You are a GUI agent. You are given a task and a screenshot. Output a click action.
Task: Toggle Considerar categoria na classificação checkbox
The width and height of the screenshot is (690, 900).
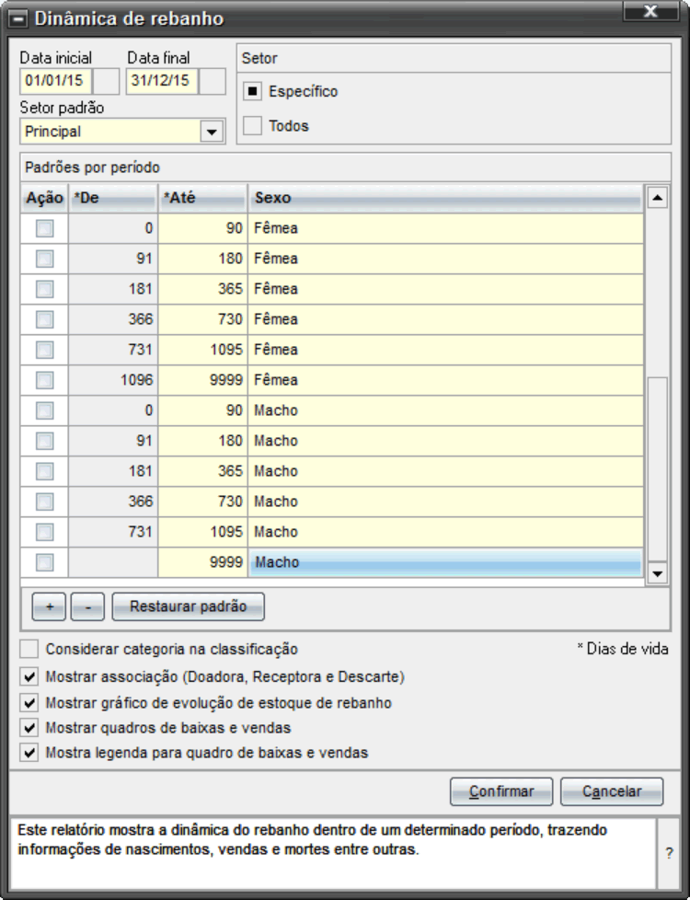click(29, 649)
